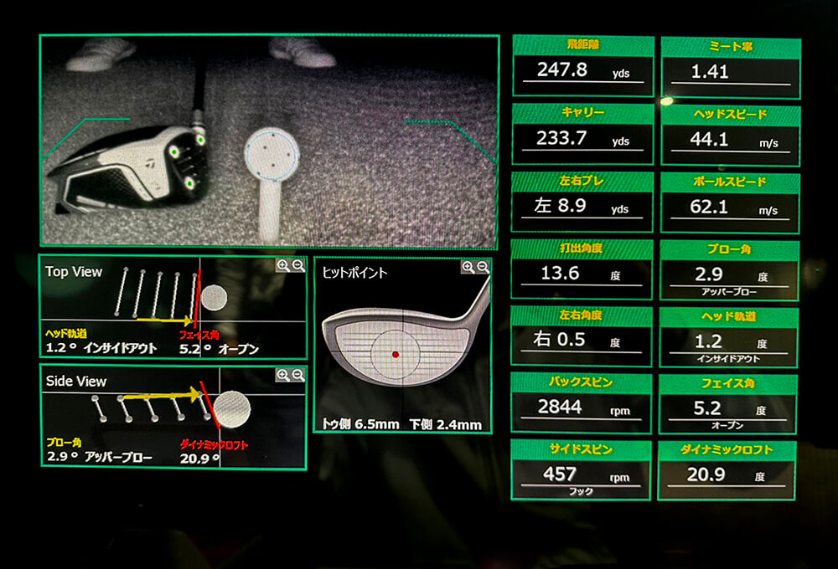Zoom out of the Side View panel
The image size is (838, 569).
[x=297, y=376]
